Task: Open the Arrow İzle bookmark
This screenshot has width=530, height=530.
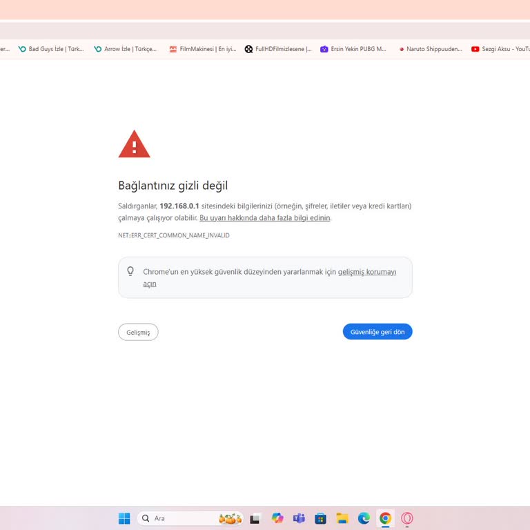Action: (x=126, y=49)
